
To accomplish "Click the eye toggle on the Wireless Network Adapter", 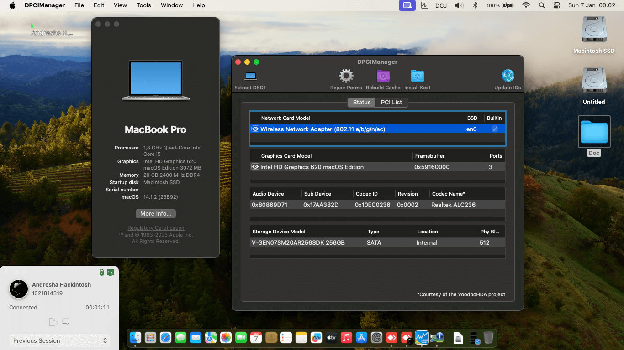I will pyautogui.click(x=255, y=129).
